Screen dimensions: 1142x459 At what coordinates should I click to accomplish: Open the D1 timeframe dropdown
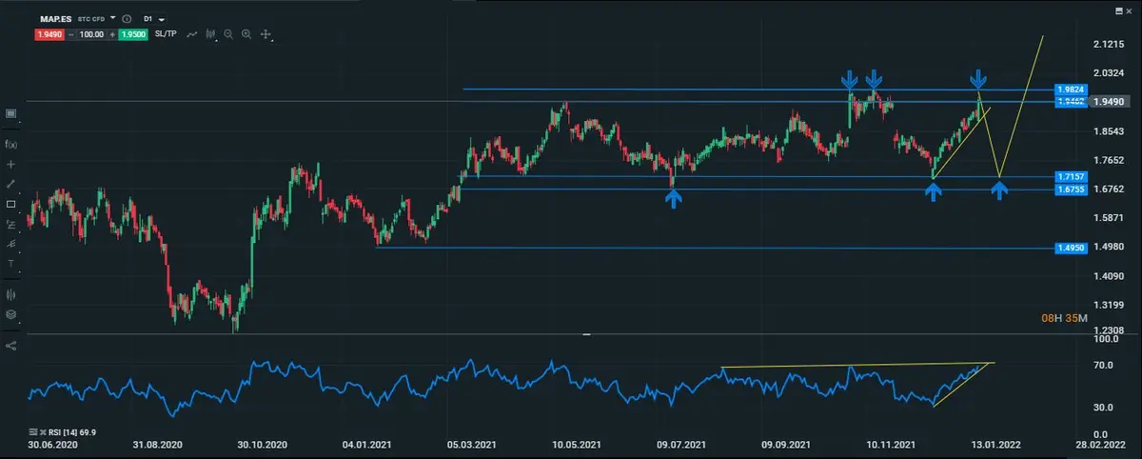point(152,18)
